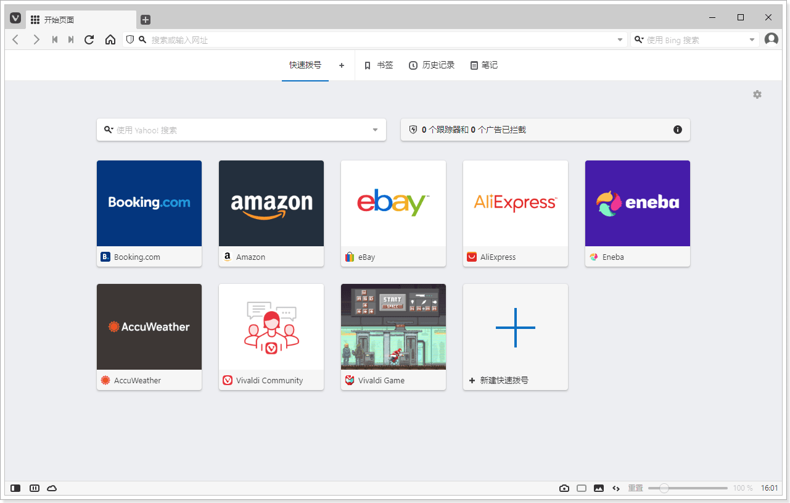Click the fast forward button

(71, 39)
